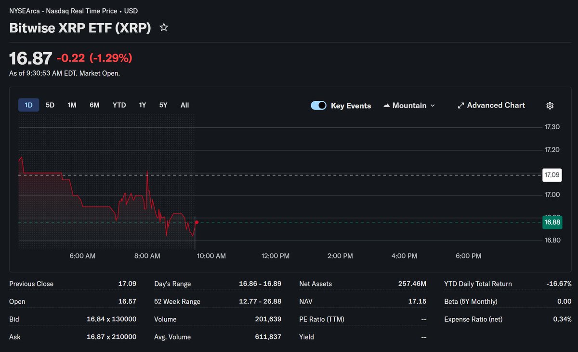
Task: Click the Avg. Volume value 611,837
Action: (x=268, y=337)
